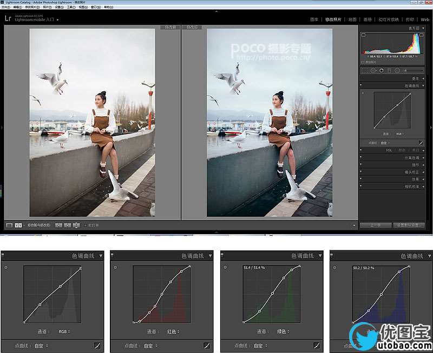Toggle the HSL panel on/off switch
The width and height of the screenshot is (433, 353).
click(361, 150)
